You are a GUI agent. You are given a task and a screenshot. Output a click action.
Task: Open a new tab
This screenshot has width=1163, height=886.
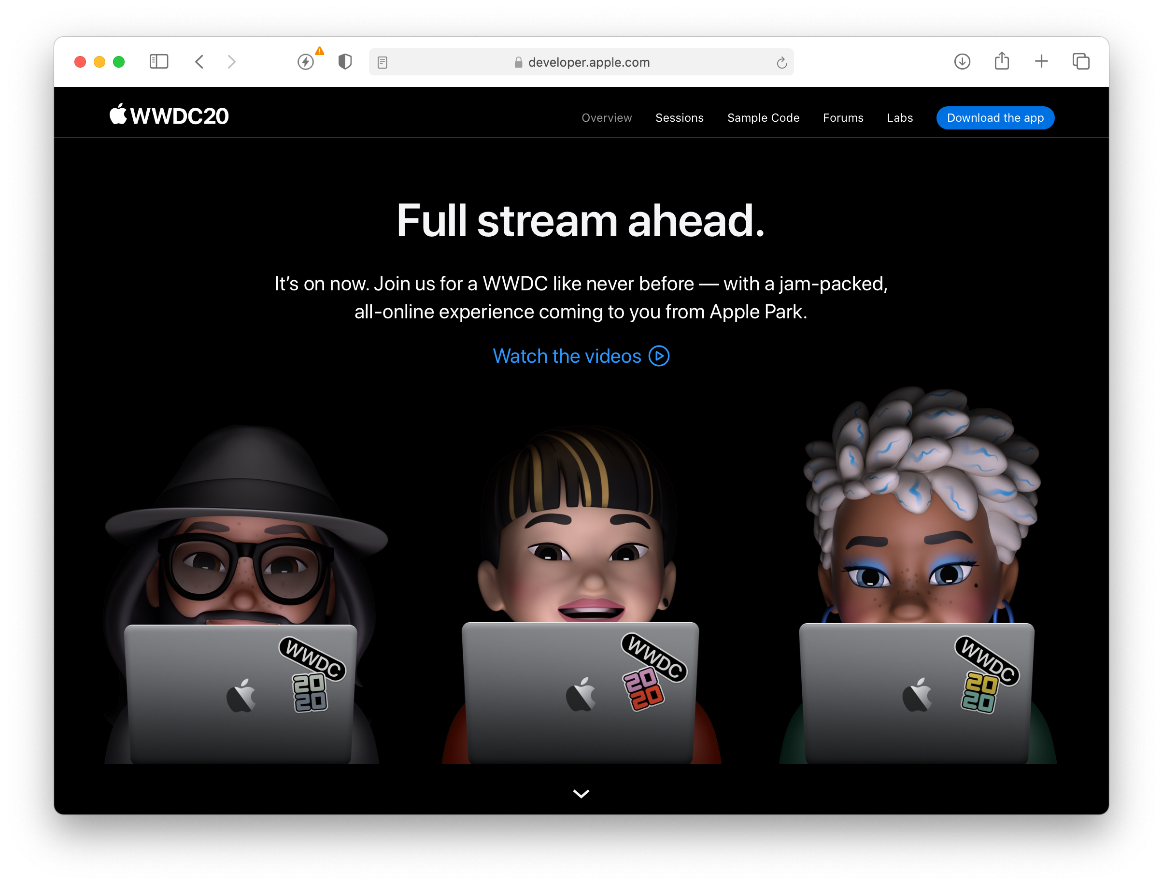(x=1041, y=61)
